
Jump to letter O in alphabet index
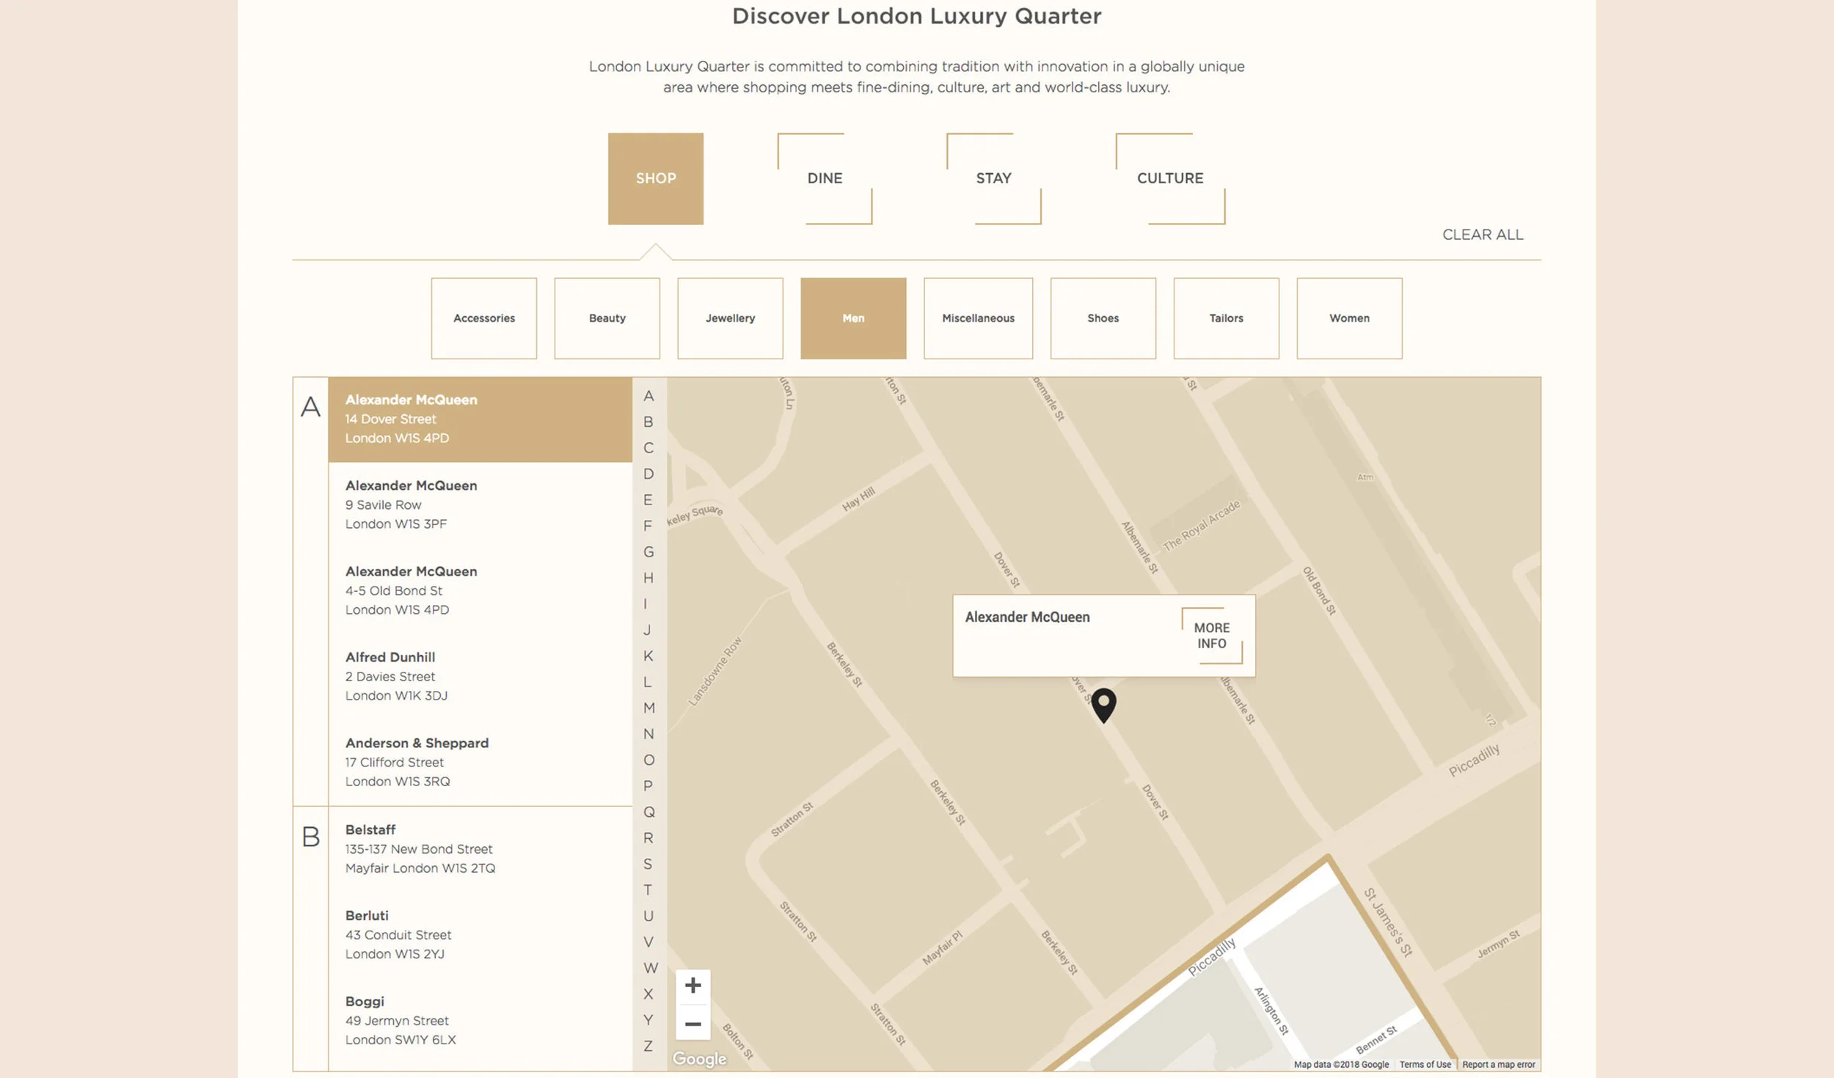click(x=649, y=760)
